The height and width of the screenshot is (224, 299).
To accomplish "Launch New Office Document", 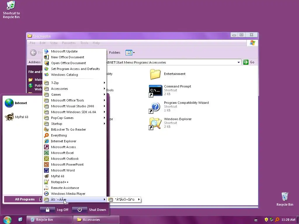I will point(74,57).
